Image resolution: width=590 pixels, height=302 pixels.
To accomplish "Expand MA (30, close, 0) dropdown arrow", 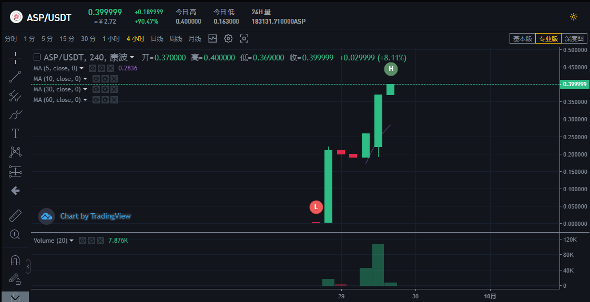I will pos(85,89).
